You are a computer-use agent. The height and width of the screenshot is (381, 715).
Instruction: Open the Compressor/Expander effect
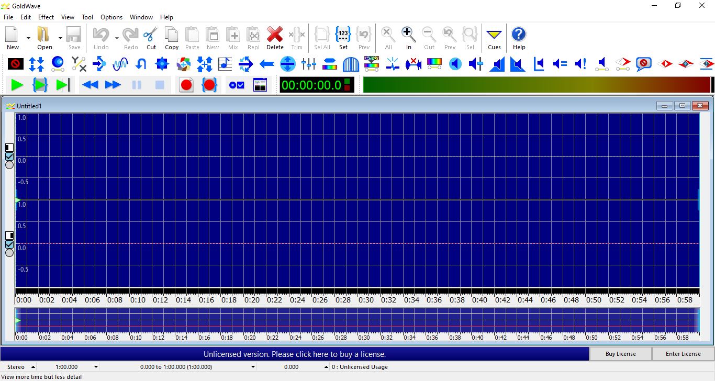(37, 64)
